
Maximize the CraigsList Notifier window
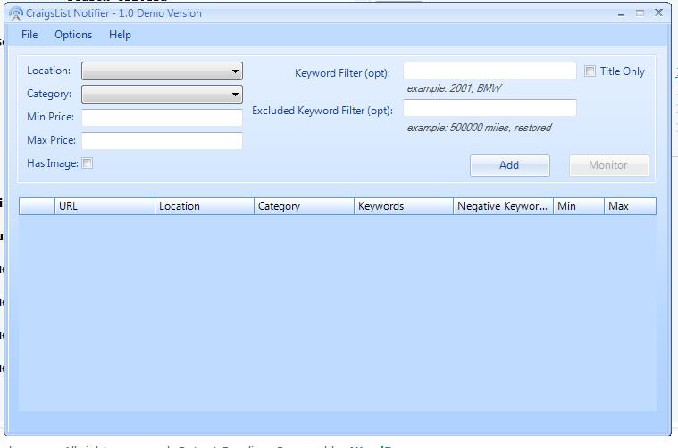coord(640,13)
